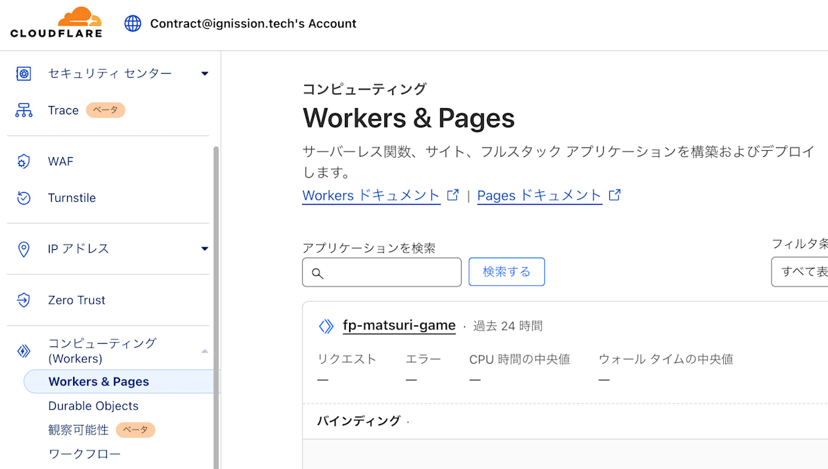Open the セキュリティ センター menu item

pos(110,74)
